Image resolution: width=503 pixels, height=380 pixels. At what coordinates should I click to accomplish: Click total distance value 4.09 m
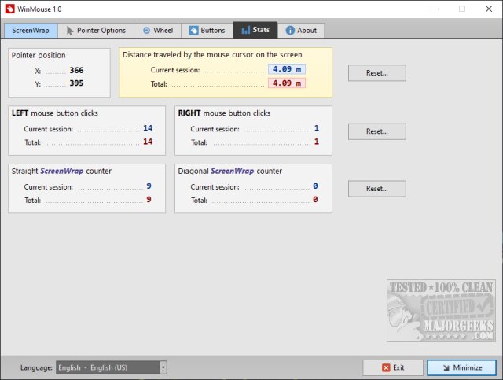[287, 83]
